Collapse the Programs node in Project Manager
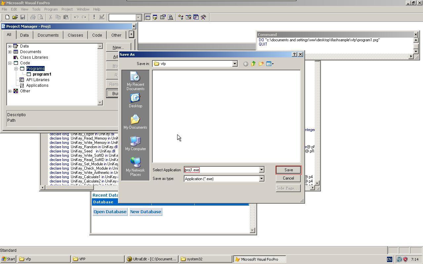 (x=16, y=69)
